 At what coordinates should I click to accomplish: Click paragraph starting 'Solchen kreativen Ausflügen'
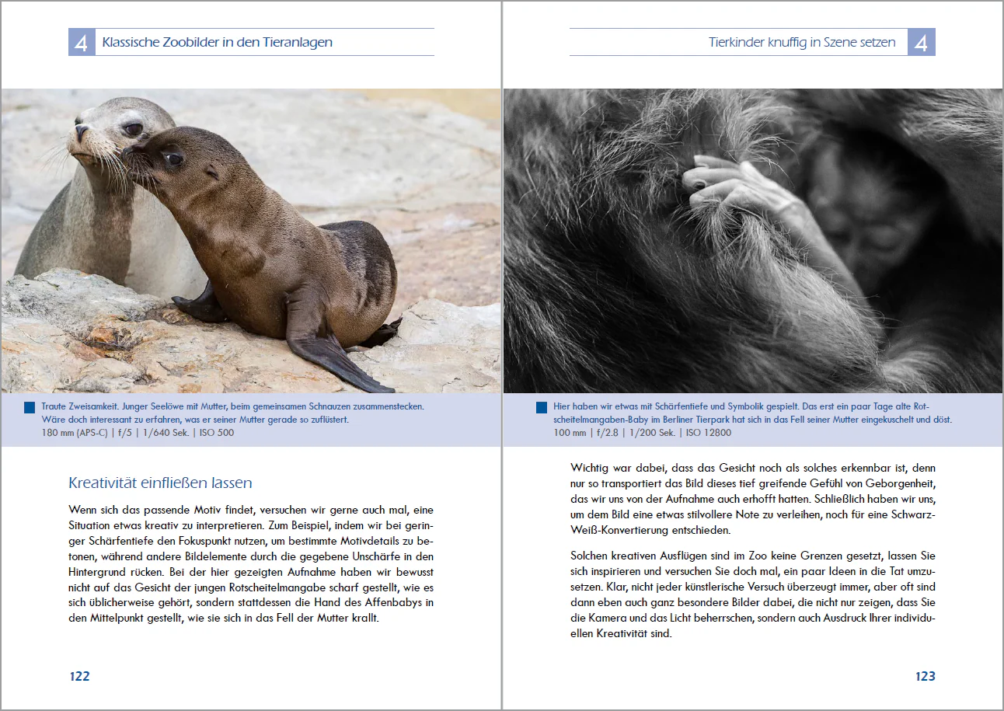753,594
